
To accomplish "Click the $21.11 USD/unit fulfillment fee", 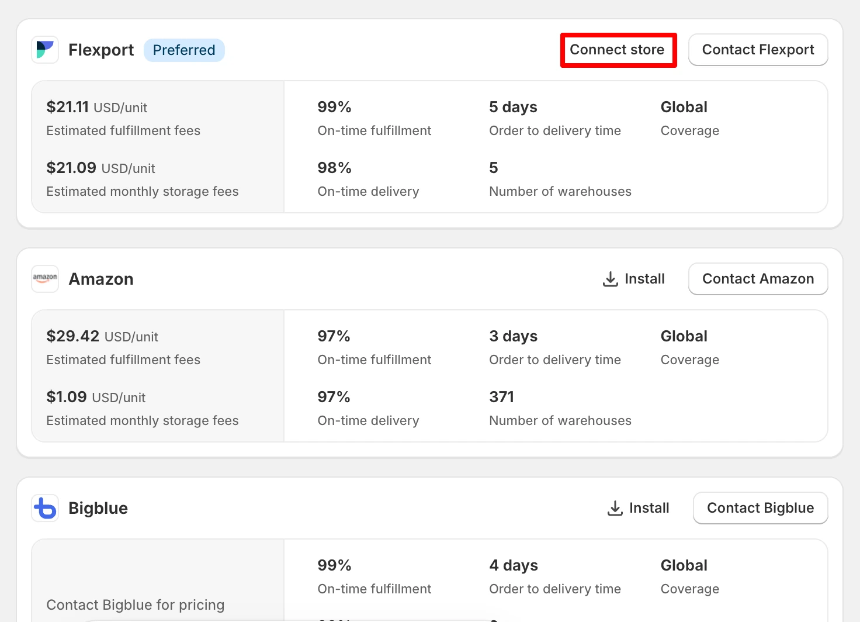I will click(x=97, y=107).
